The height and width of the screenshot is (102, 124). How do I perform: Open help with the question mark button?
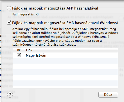(x=10, y=95)
